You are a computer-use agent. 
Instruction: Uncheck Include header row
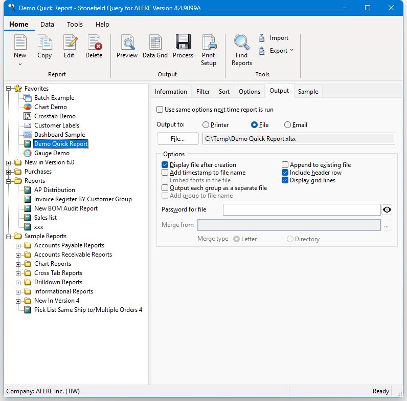tap(285, 173)
